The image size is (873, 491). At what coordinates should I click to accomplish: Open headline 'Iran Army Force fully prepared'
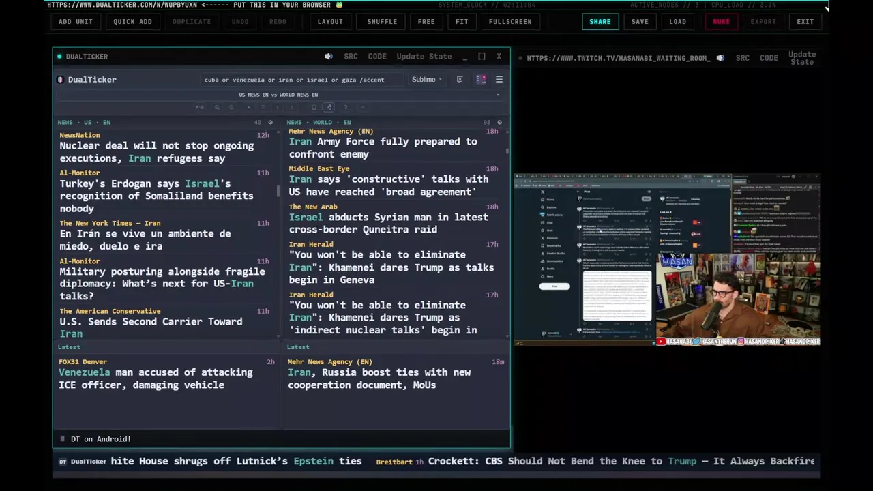click(383, 148)
